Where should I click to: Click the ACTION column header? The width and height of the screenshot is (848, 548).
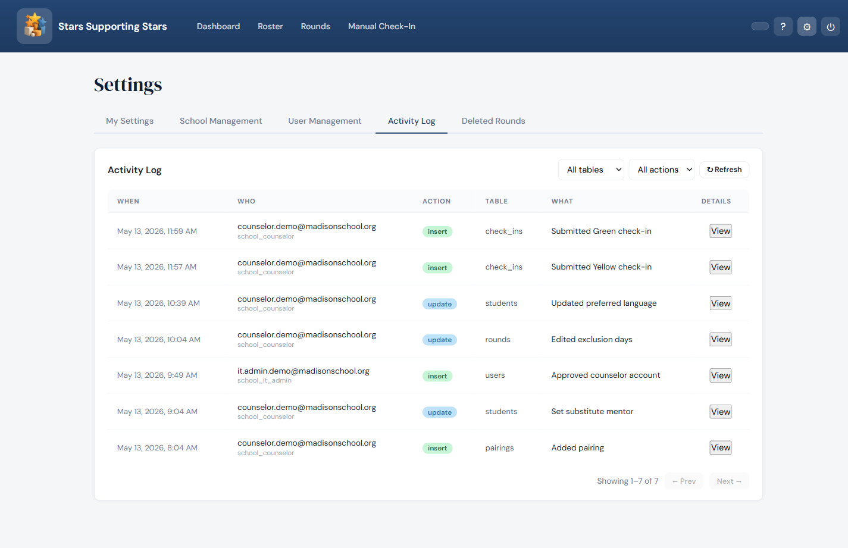tap(437, 201)
